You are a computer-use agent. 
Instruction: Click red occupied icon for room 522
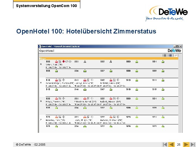pyautogui.click(x=111, y=117)
